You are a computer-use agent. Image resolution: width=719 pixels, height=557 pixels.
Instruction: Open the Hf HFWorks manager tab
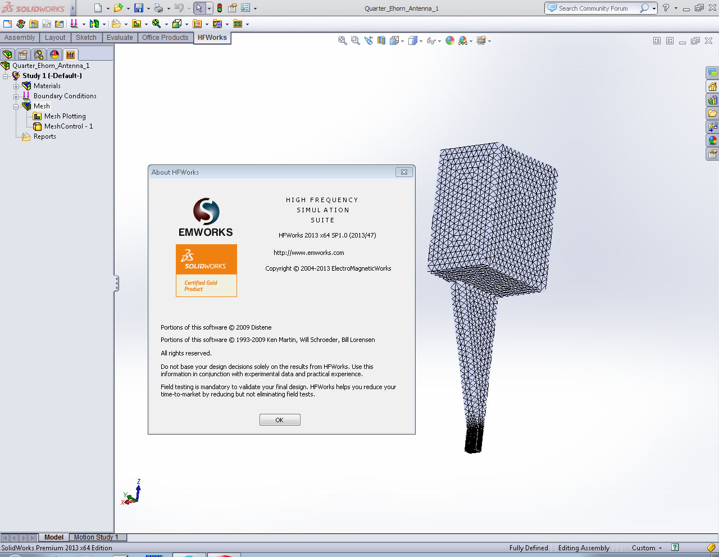coord(70,54)
